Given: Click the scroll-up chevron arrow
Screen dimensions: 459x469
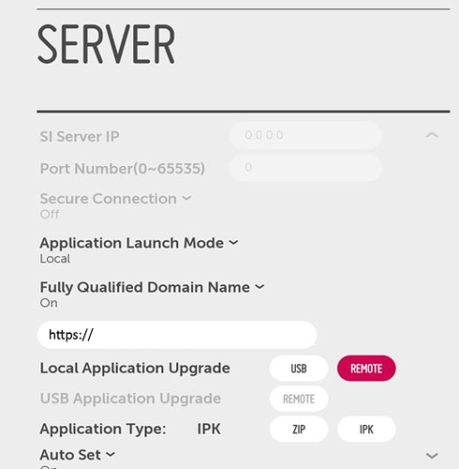Looking at the screenshot, I should coord(432,135).
